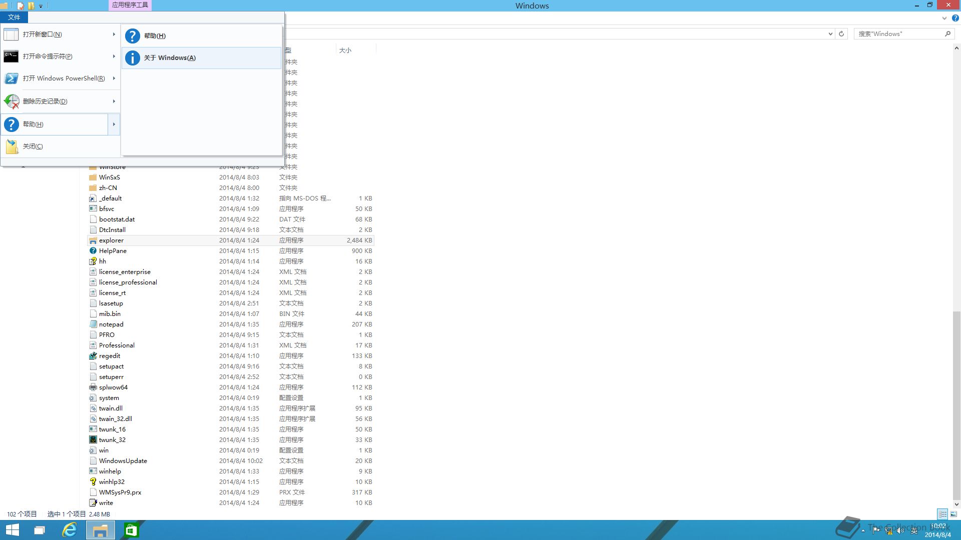Click 帮助(H) in the right submenu
Viewport: 961px width, 540px height.
point(201,36)
